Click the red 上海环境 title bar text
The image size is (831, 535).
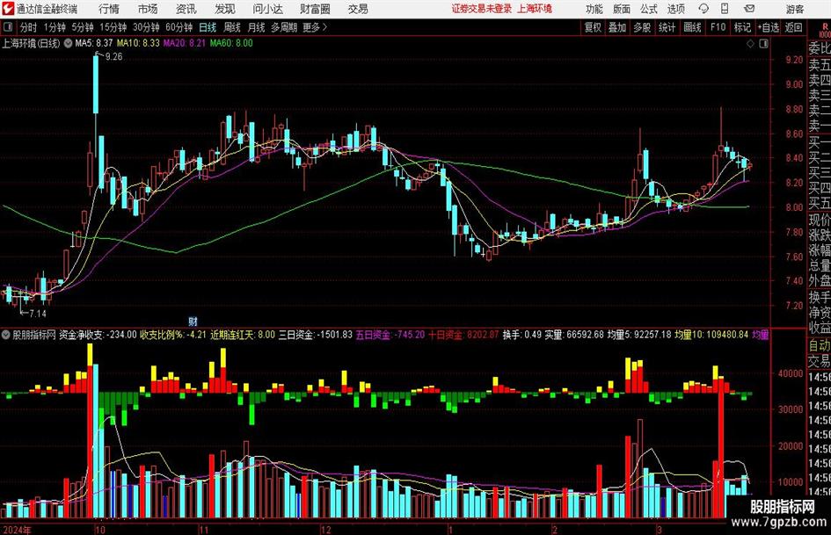pyautogui.click(x=535, y=9)
